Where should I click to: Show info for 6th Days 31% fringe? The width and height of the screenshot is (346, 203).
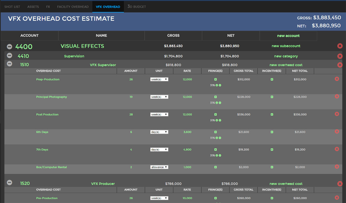point(217,138)
